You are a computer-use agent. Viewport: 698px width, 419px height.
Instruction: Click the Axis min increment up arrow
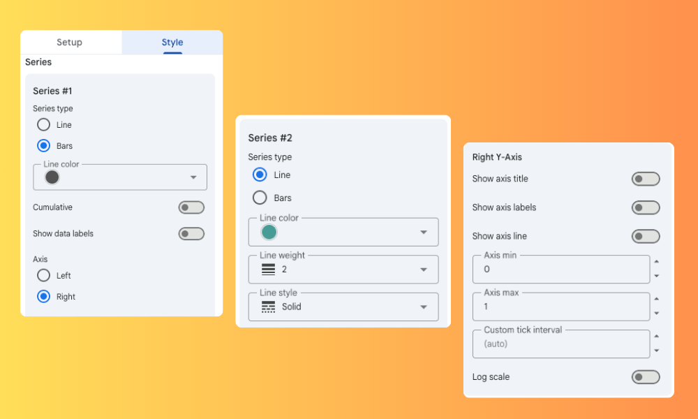pyautogui.click(x=656, y=262)
